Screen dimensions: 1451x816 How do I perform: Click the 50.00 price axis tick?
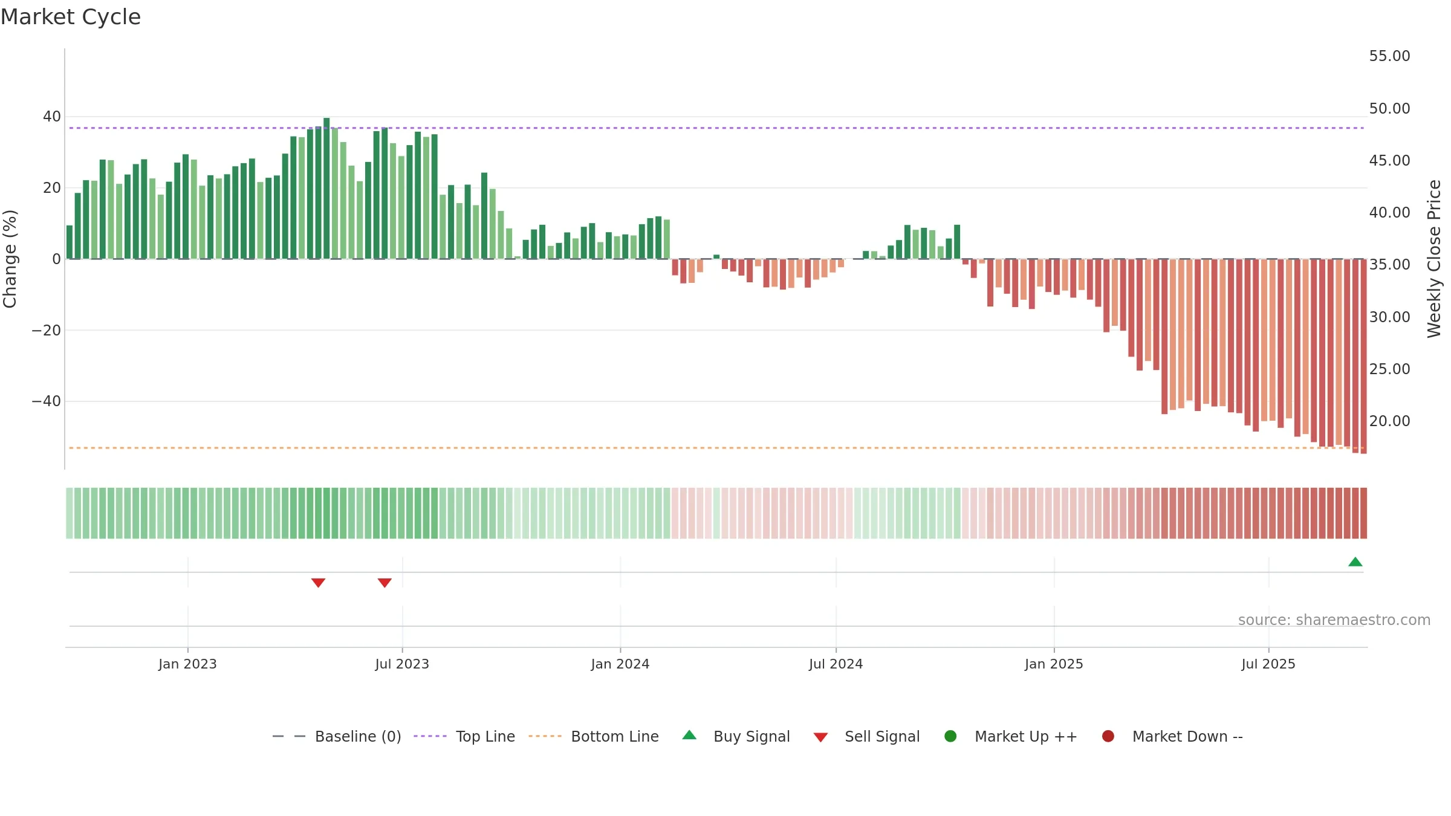1389,109
